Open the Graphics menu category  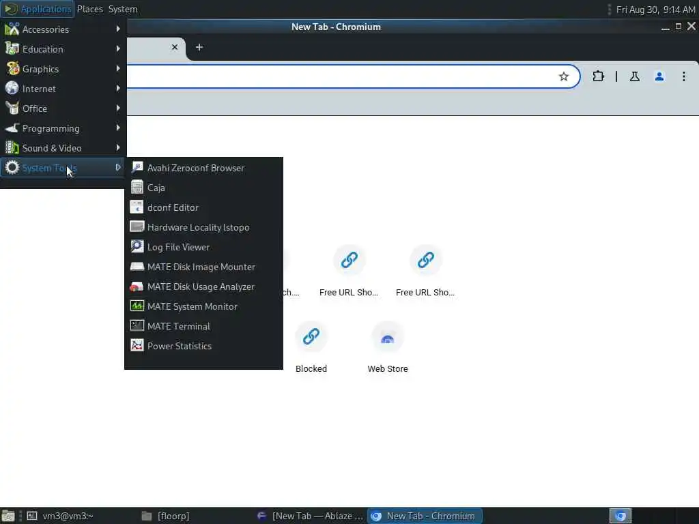[63, 69]
